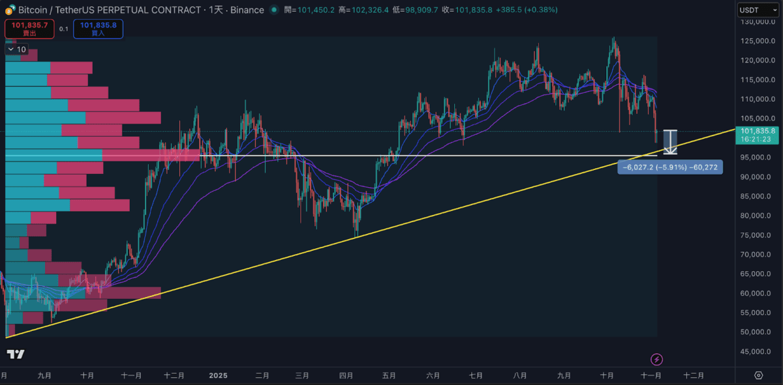Click the purple lightning bolt icon
The width and height of the screenshot is (783, 385).
(x=657, y=359)
